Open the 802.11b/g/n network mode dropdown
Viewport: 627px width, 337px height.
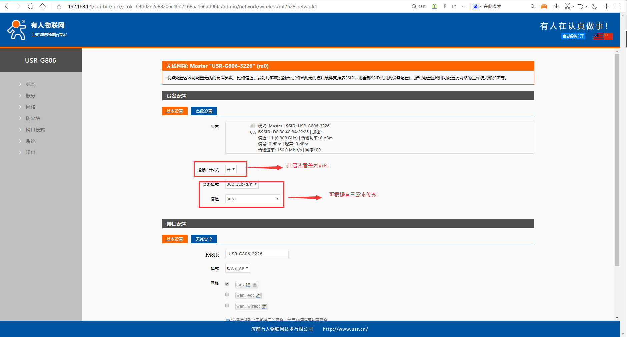coord(242,184)
